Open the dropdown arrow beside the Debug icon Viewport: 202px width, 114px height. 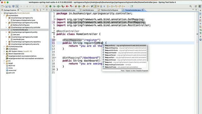[56, 6]
